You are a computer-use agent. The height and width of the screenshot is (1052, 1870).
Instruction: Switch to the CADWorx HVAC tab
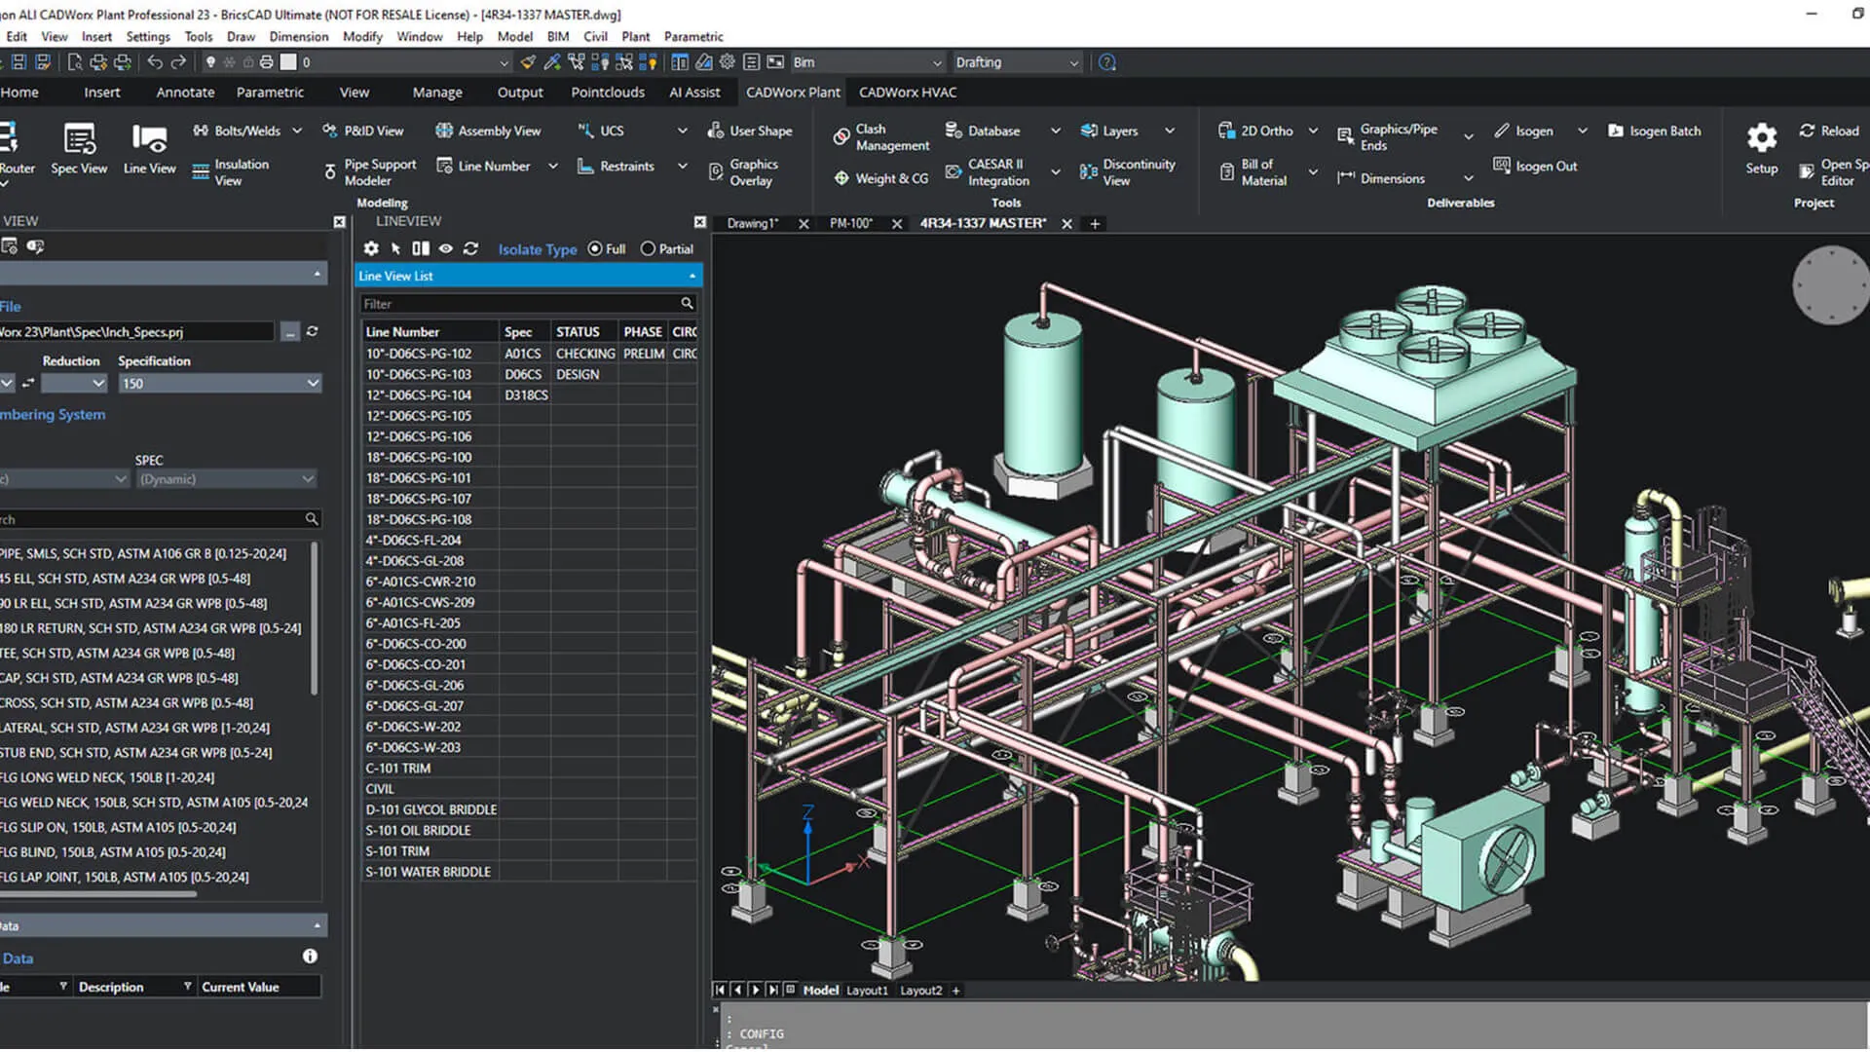(906, 92)
